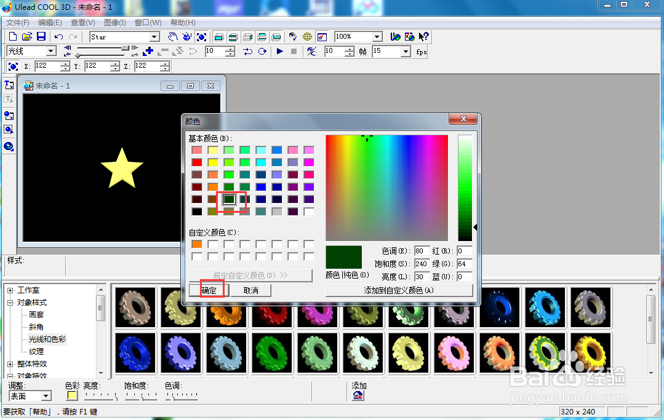664x420 pixels.
Task: Select 光线和色彩 in the tree
Action: tap(47, 339)
